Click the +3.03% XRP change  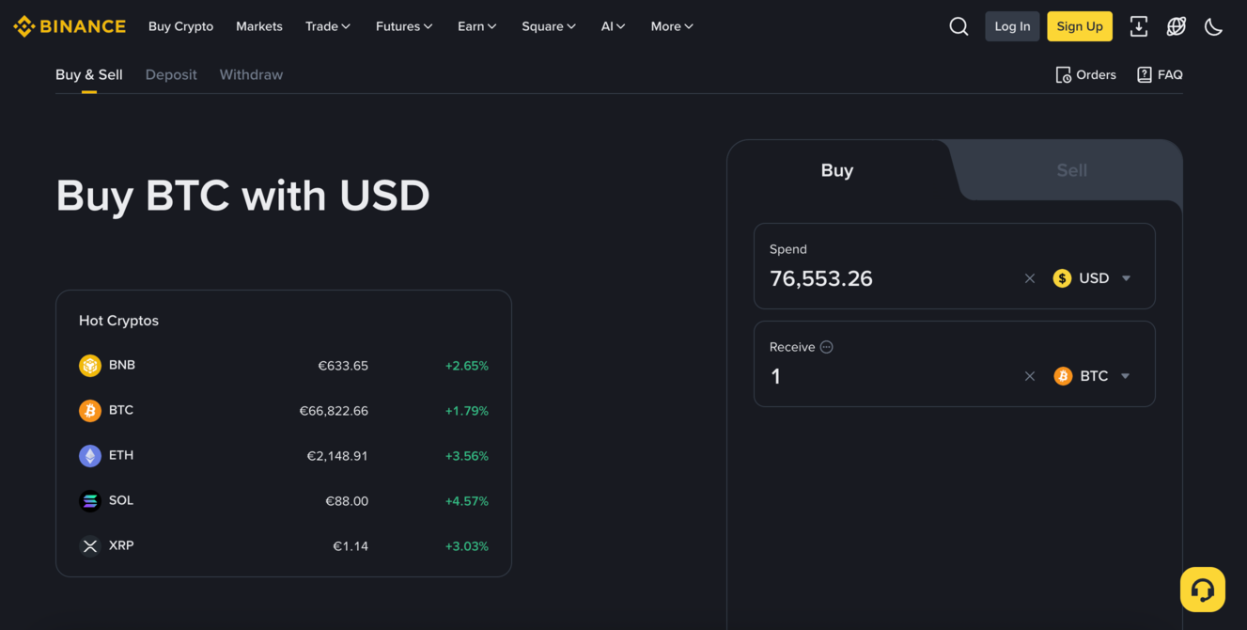tap(467, 546)
